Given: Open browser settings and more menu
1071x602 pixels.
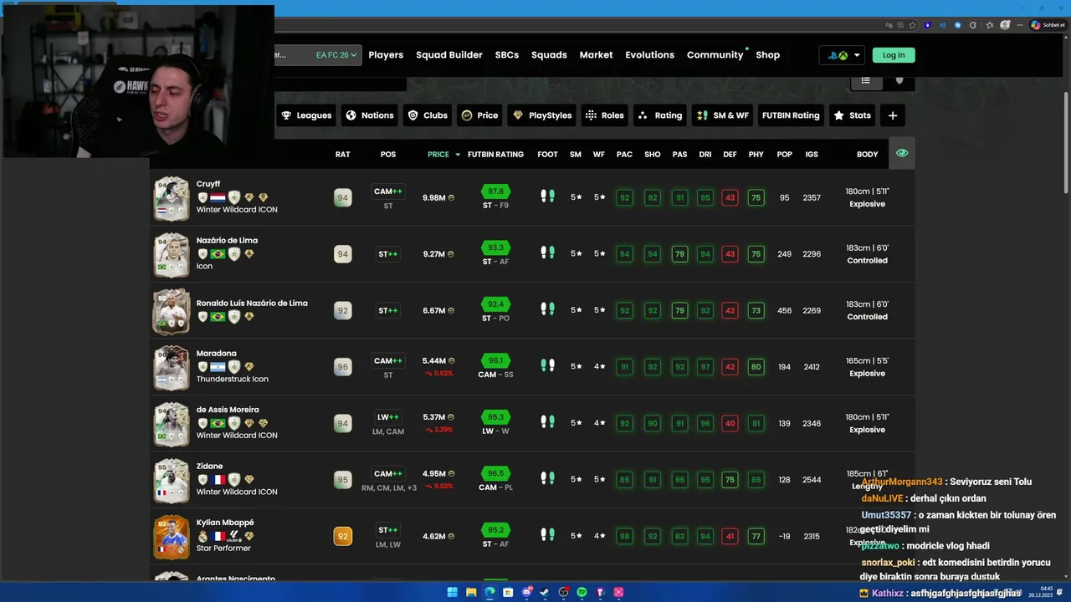Looking at the screenshot, I should pyautogui.click(x=1020, y=25).
